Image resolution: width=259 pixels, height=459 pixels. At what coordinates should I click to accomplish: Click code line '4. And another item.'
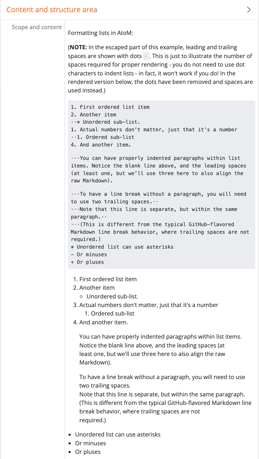click(101, 145)
